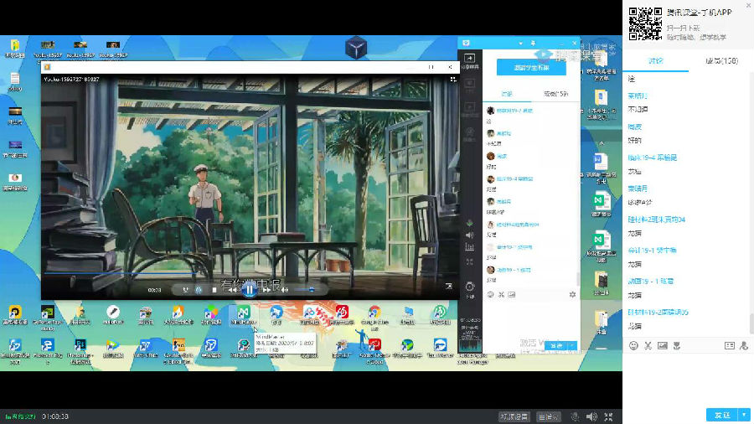Screen dimensions: 754x424
Task: Click the flower gift icon in right chat
Action: (x=677, y=345)
